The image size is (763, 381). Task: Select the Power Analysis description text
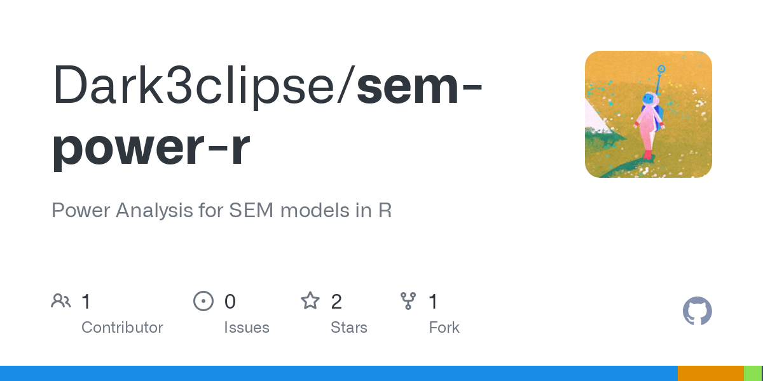221,210
